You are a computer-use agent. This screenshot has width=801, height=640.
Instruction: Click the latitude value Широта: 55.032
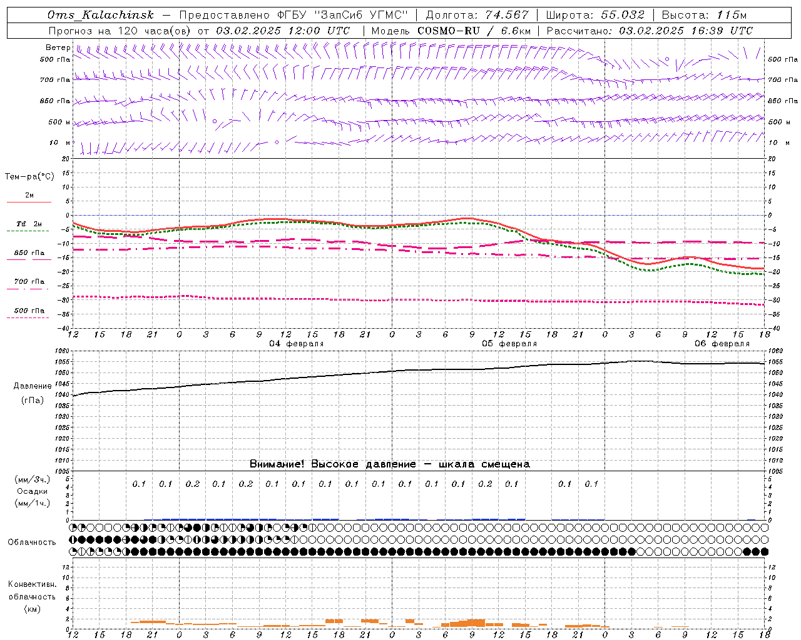click(595, 15)
